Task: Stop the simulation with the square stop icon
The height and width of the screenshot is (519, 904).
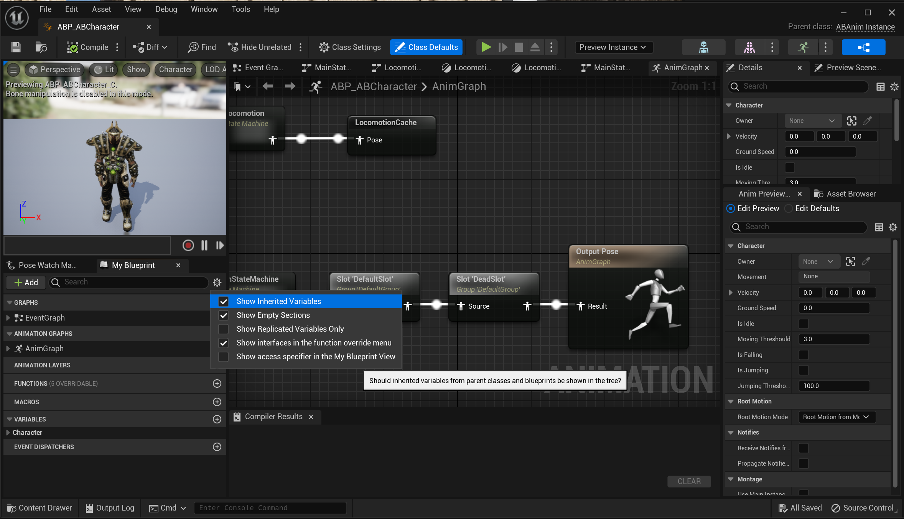Action: pos(519,47)
